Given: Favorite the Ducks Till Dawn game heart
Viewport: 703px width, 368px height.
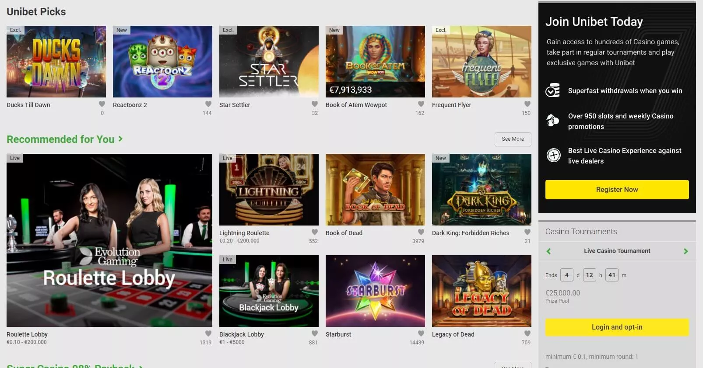Looking at the screenshot, I should (102, 104).
